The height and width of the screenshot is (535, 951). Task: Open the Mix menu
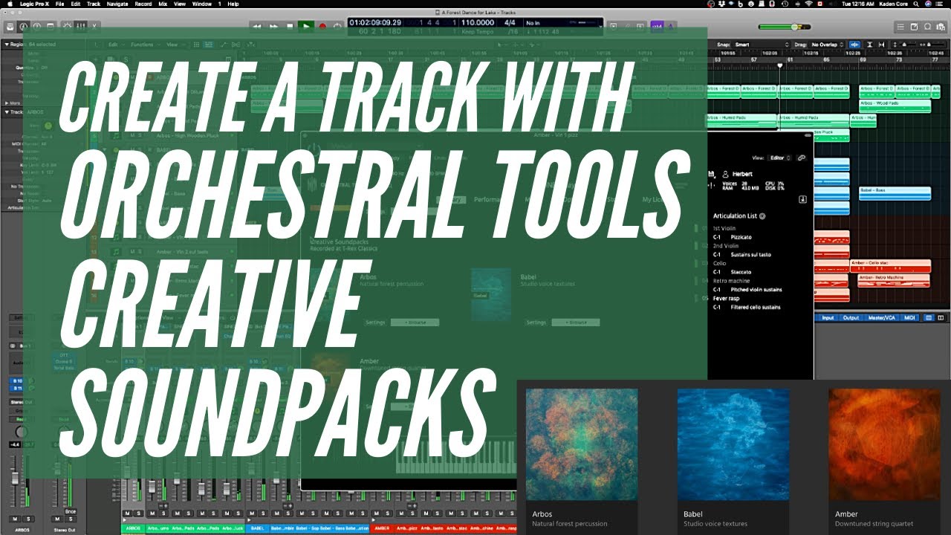(x=162, y=4)
